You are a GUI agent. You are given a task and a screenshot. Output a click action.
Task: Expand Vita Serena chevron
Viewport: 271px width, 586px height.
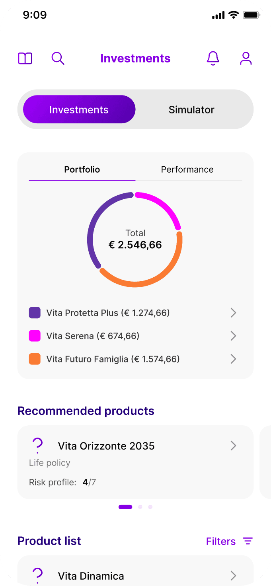tap(234, 336)
